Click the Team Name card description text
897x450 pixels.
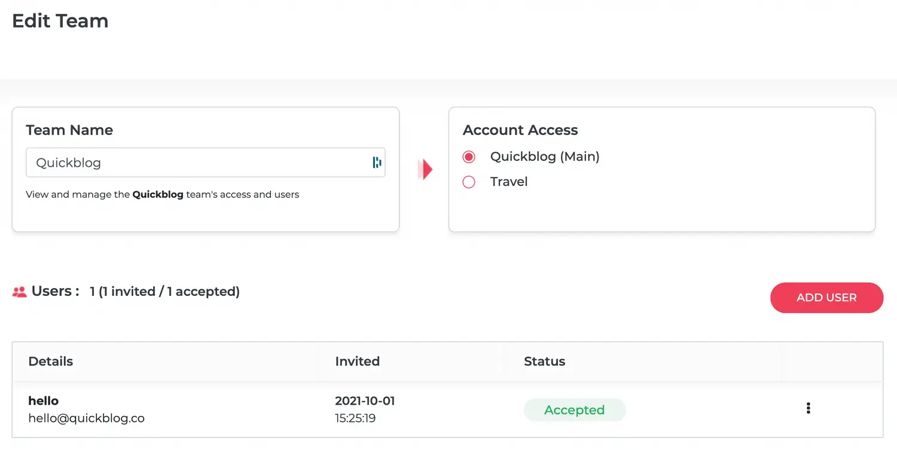(x=162, y=194)
